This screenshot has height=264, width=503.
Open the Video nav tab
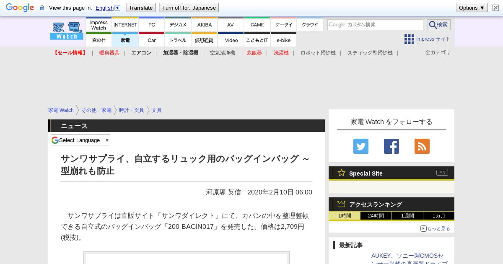231,40
